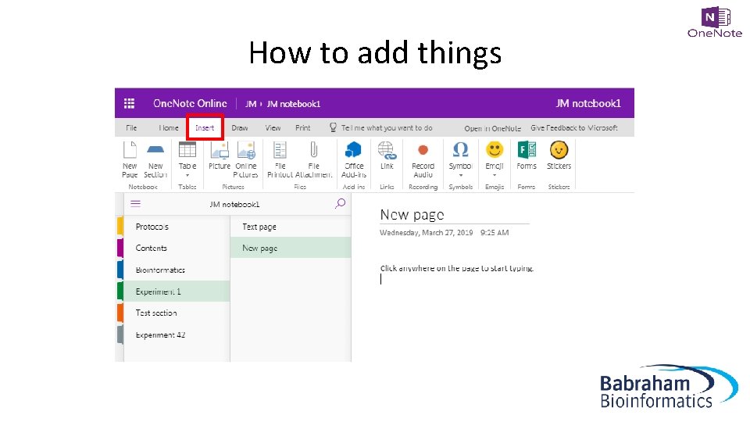This screenshot has height=422, width=750.
Task: Start Record Audio
Action: click(423, 160)
